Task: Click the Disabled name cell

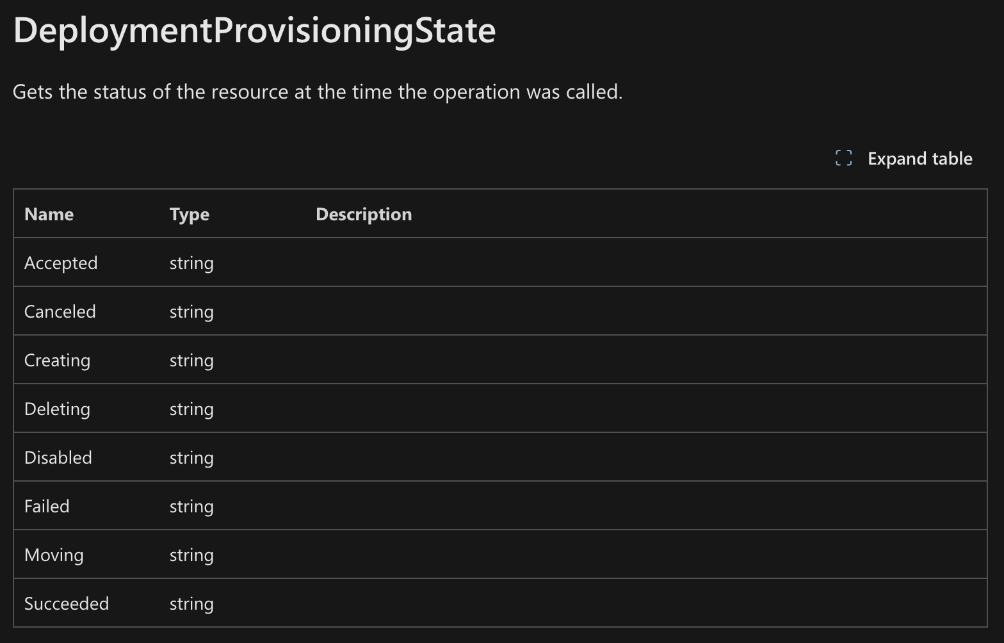Action: pyautogui.click(x=58, y=457)
